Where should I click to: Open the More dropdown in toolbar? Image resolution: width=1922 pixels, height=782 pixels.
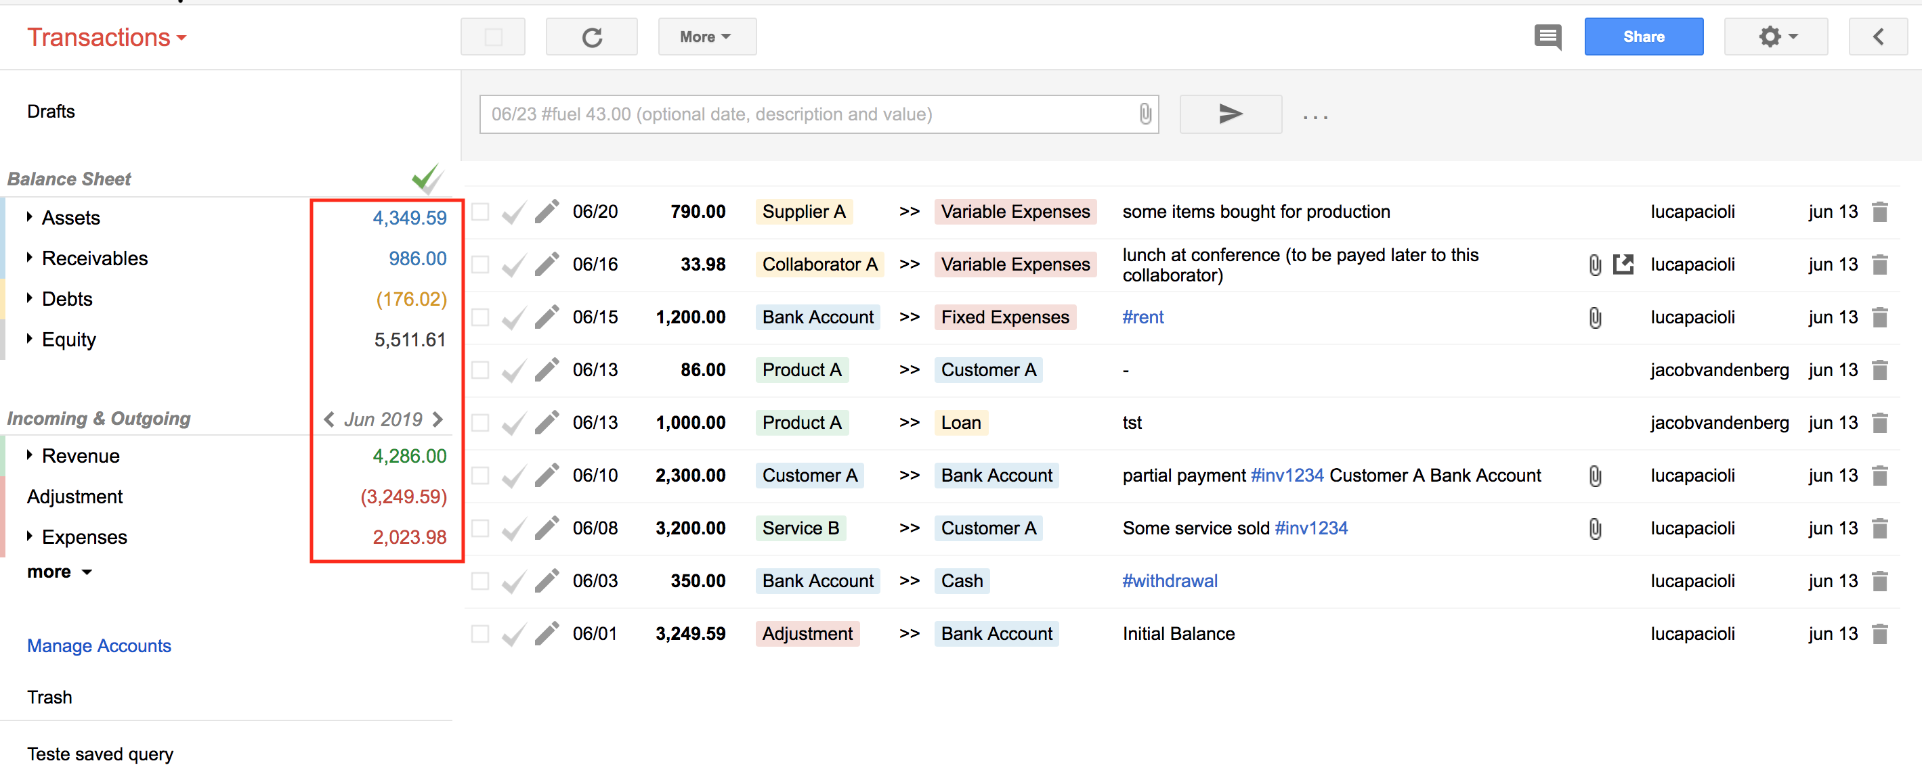point(706,37)
